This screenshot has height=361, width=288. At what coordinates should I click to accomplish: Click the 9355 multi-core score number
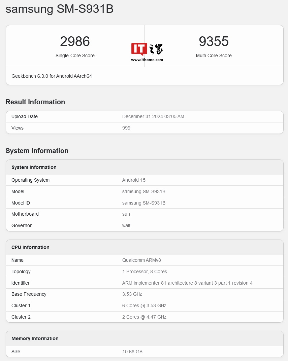pyautogui.click(x=214, y=41)
